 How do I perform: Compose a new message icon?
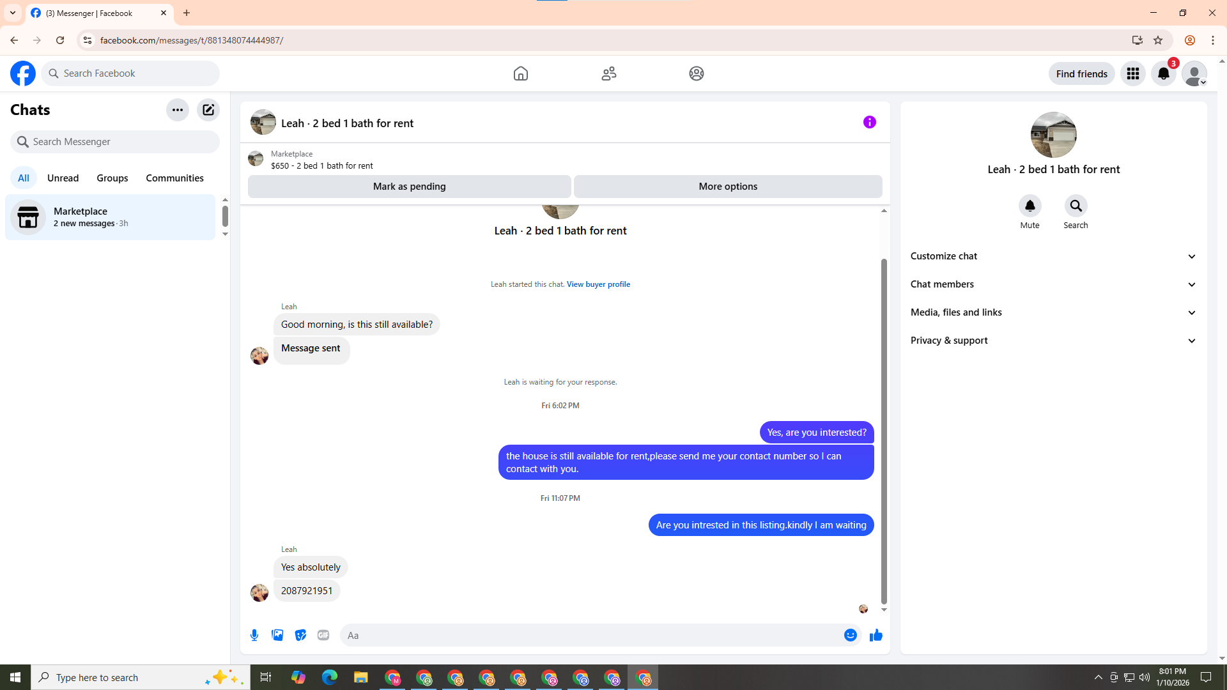coord(208,110)
